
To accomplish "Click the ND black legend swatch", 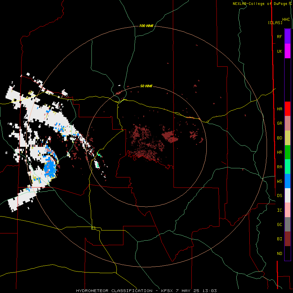I will click(x=287, y=253).
